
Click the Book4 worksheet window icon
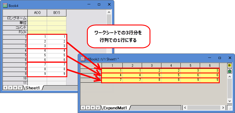point(5,5)
